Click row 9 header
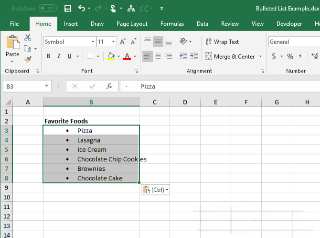The image size is (320, 238). point(6,187)
